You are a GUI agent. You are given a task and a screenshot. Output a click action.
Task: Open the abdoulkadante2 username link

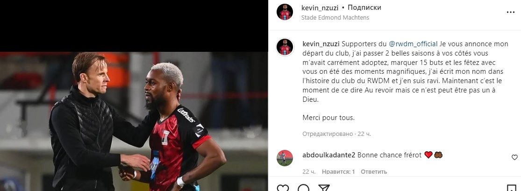click(x=329, y=155)
